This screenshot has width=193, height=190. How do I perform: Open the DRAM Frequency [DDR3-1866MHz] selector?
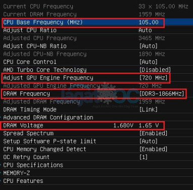tap(96, 94)
